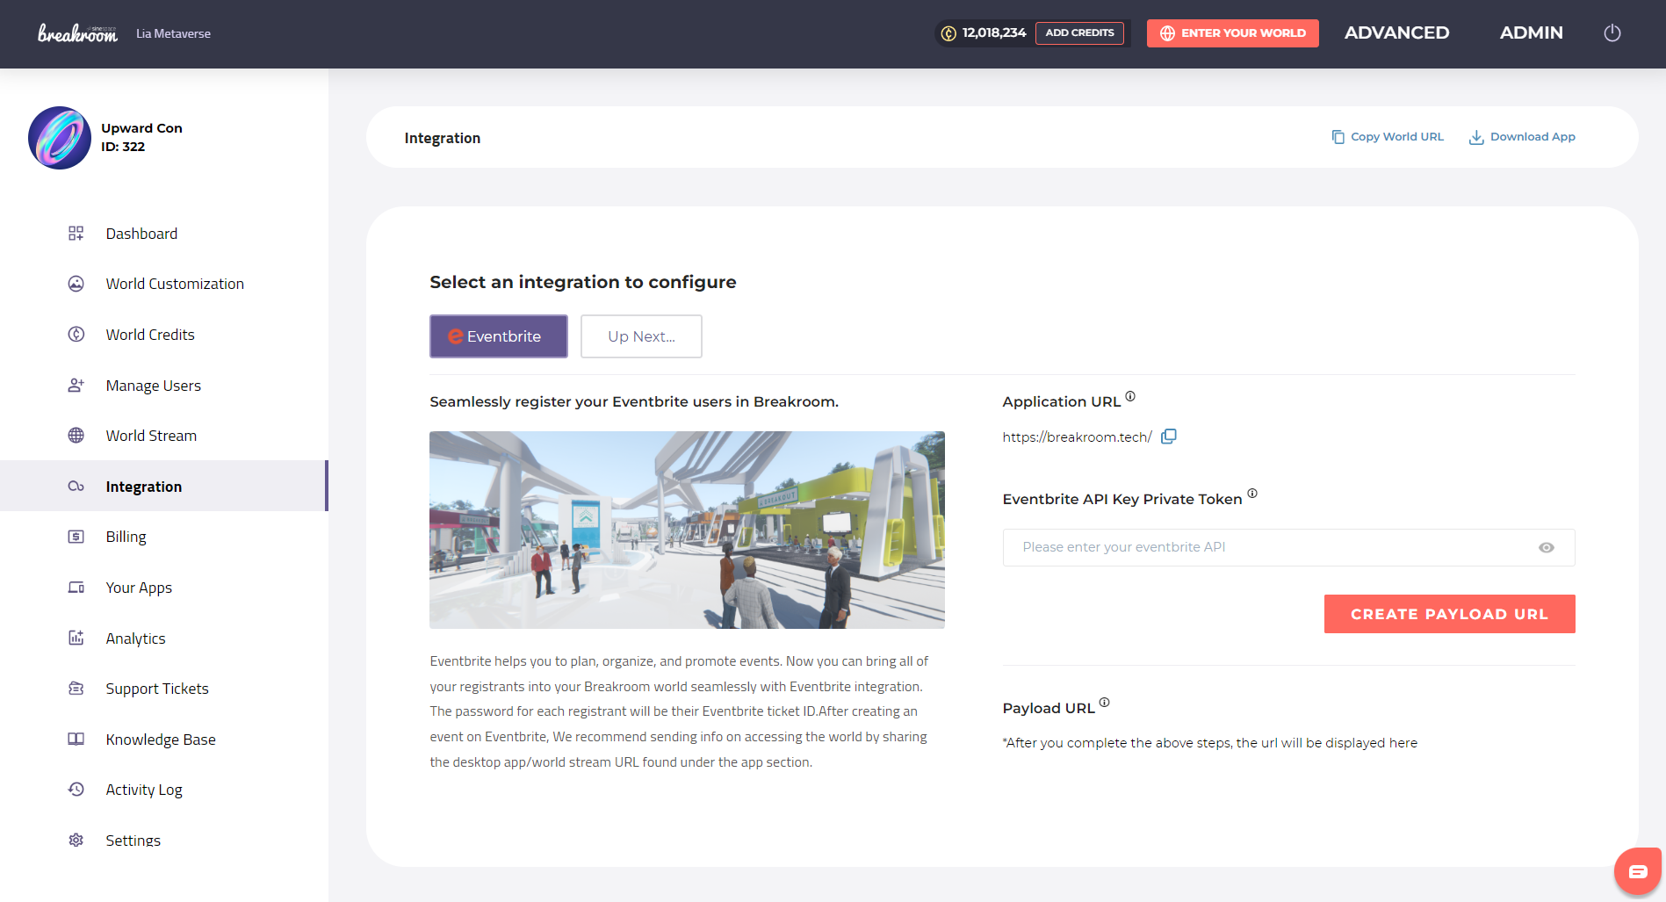Click the CREATE PAYLOAD URL button
The image size is (1666, 902).
click(1450, 614)
